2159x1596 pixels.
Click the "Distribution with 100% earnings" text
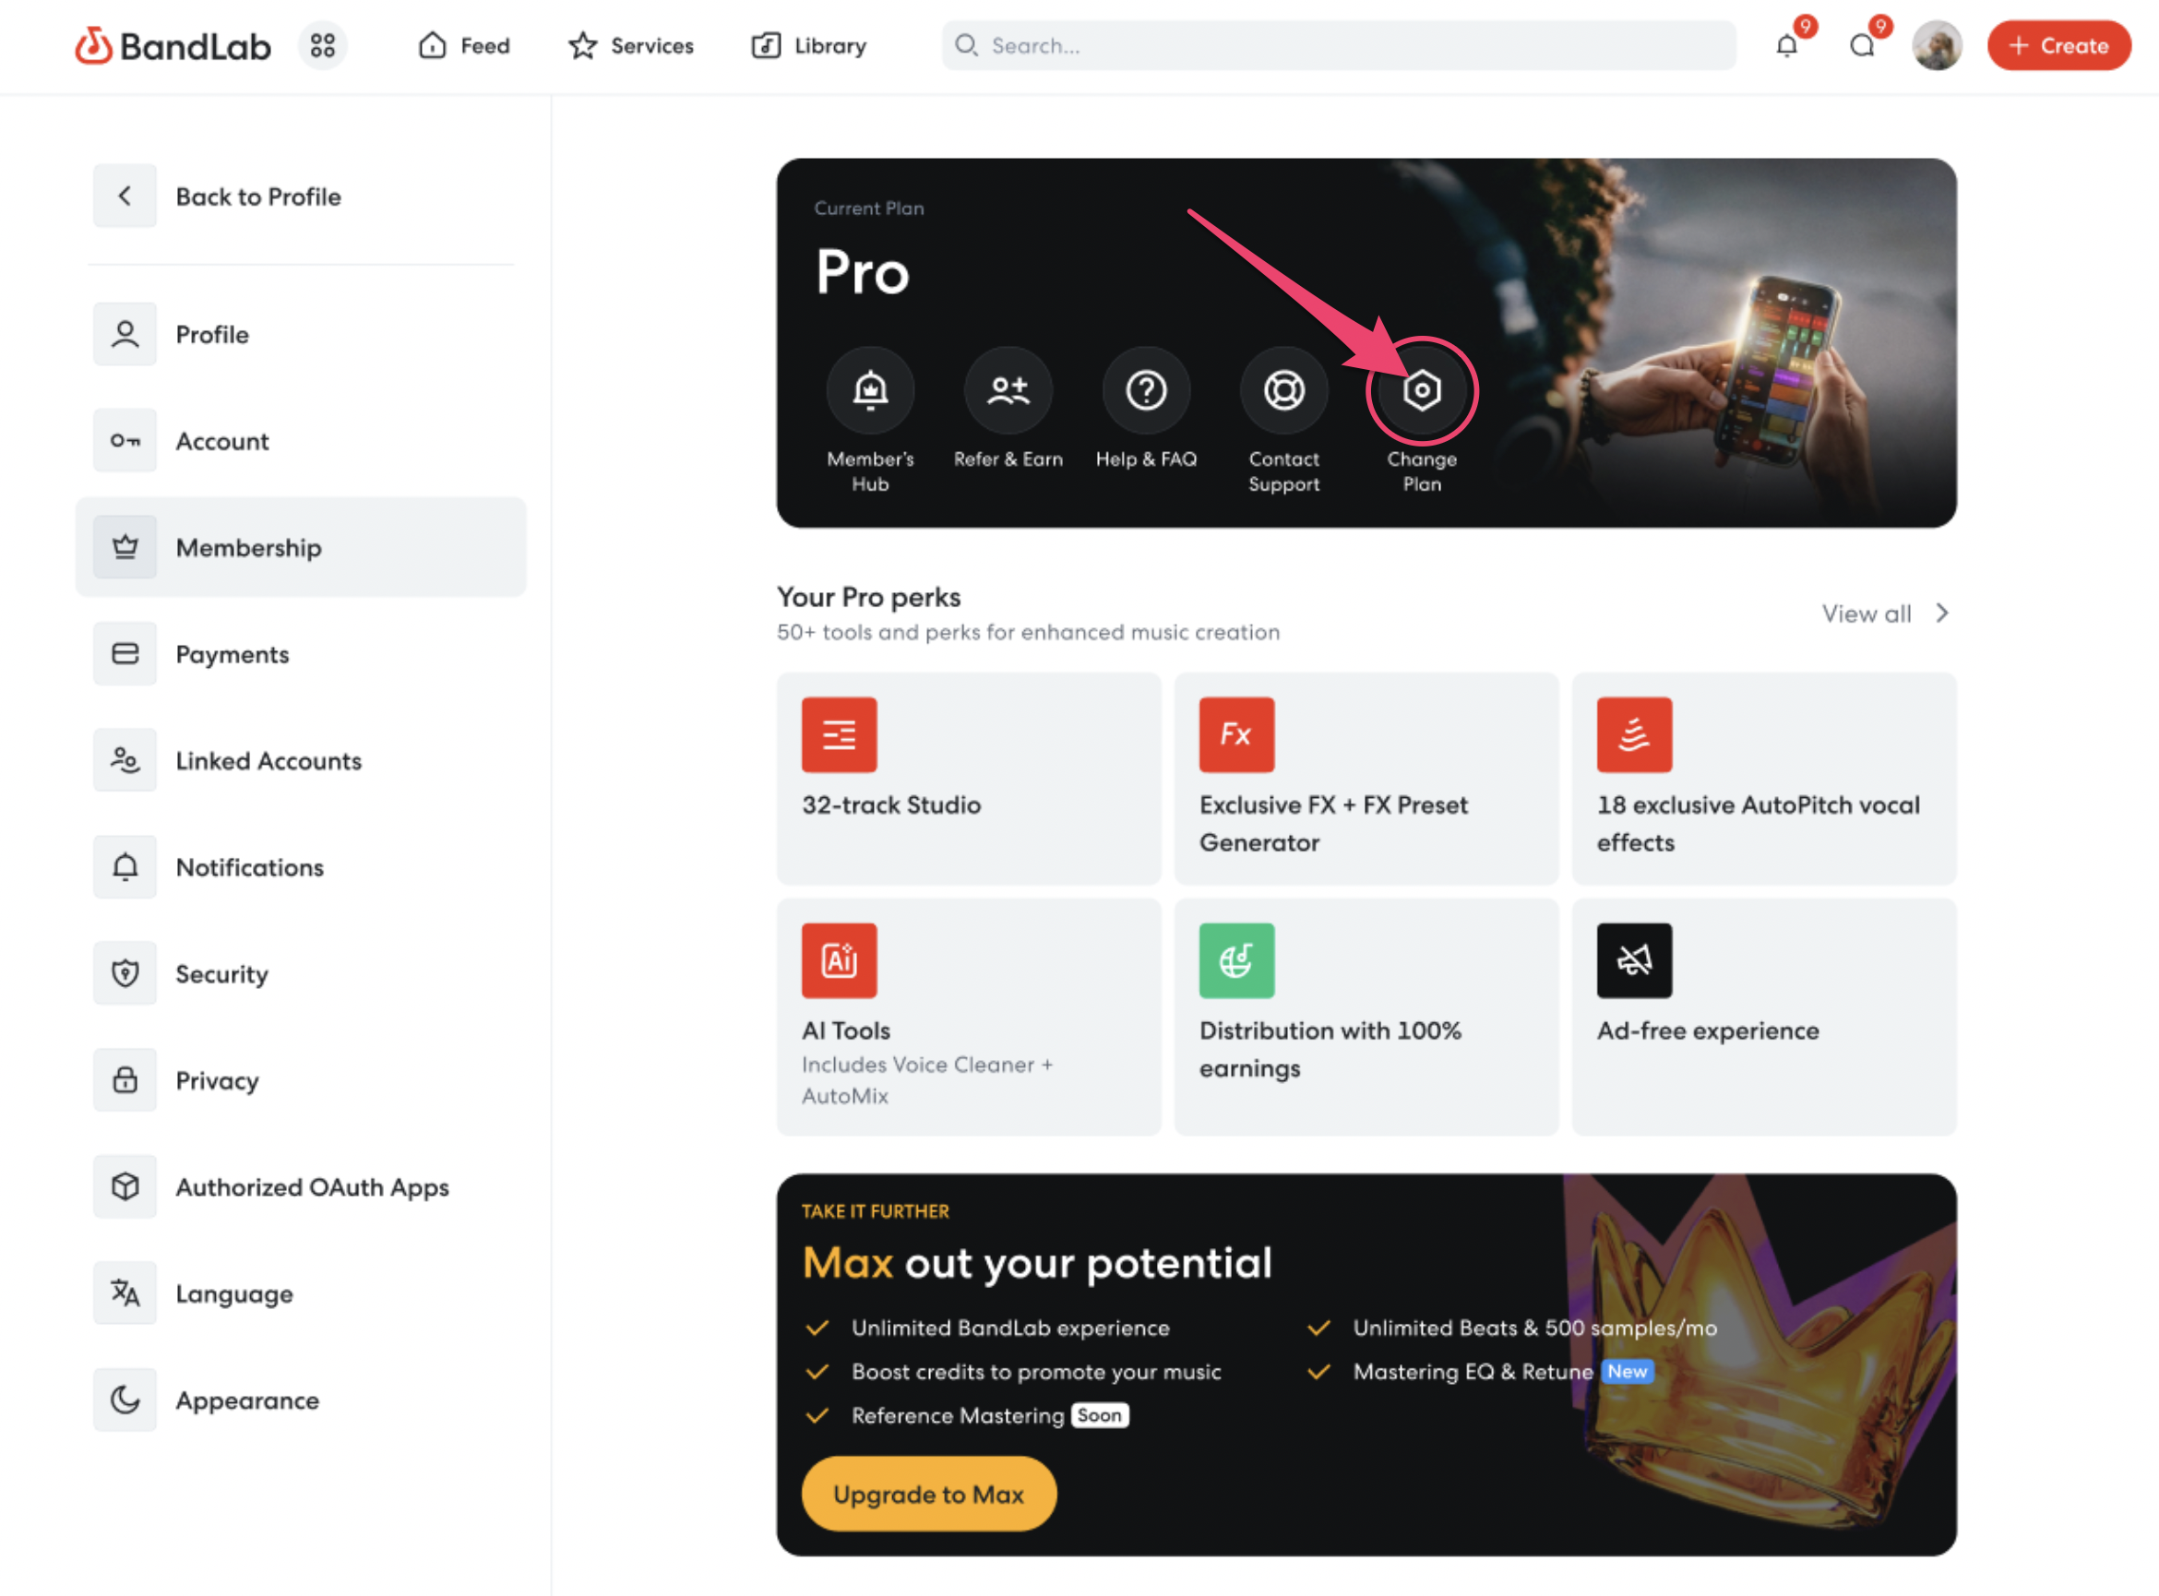point(1330,1049)
